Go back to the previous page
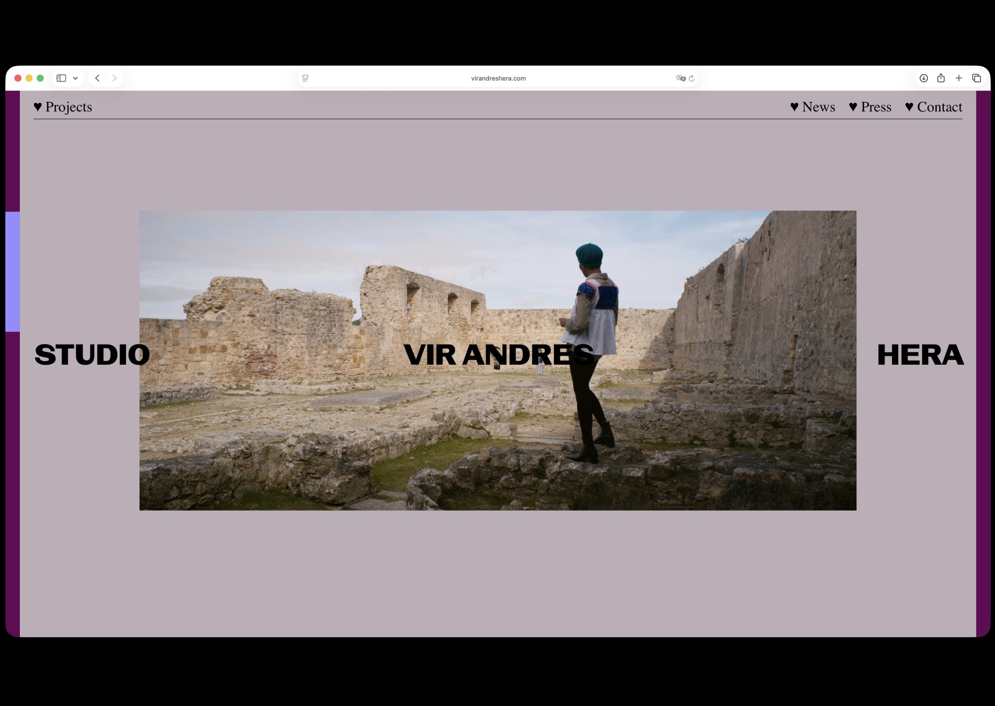The width and height of the screenshot is (995, 706). (x=98, y=78)
